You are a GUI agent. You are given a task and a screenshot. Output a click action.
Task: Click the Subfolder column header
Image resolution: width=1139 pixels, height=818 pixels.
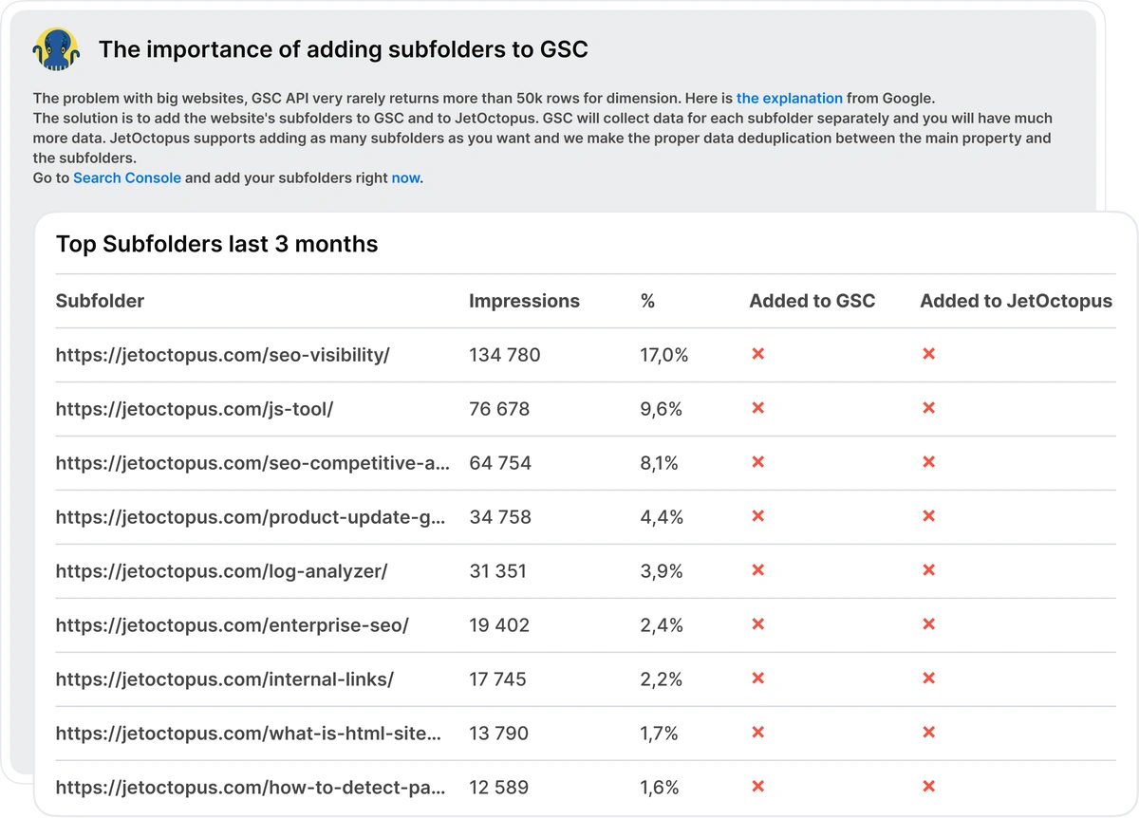pos(100,301)
